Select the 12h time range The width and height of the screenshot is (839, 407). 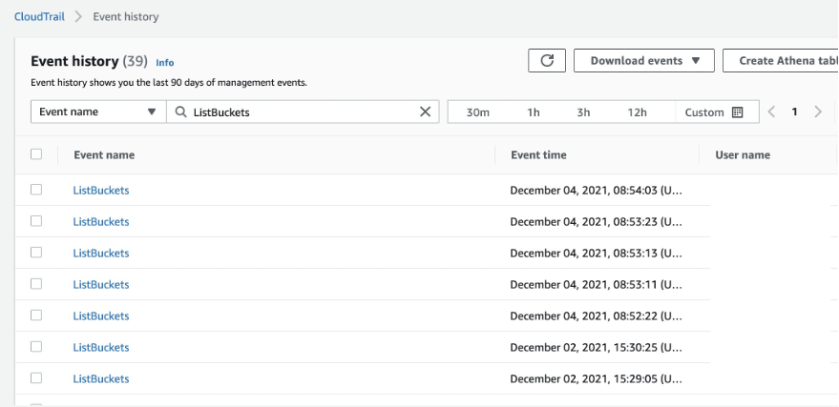(638, 112)
